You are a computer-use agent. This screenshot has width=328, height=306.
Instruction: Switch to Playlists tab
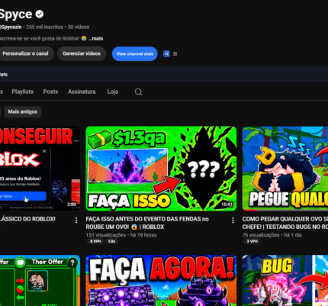coord(23,92)
